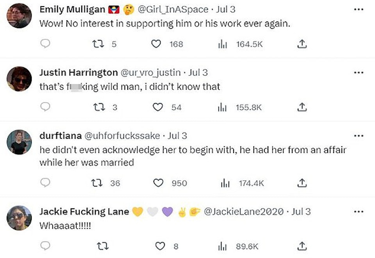Open more options on Justin Harrington's tweet
This screenshot has width=375, height=258.
coord(358,72)
